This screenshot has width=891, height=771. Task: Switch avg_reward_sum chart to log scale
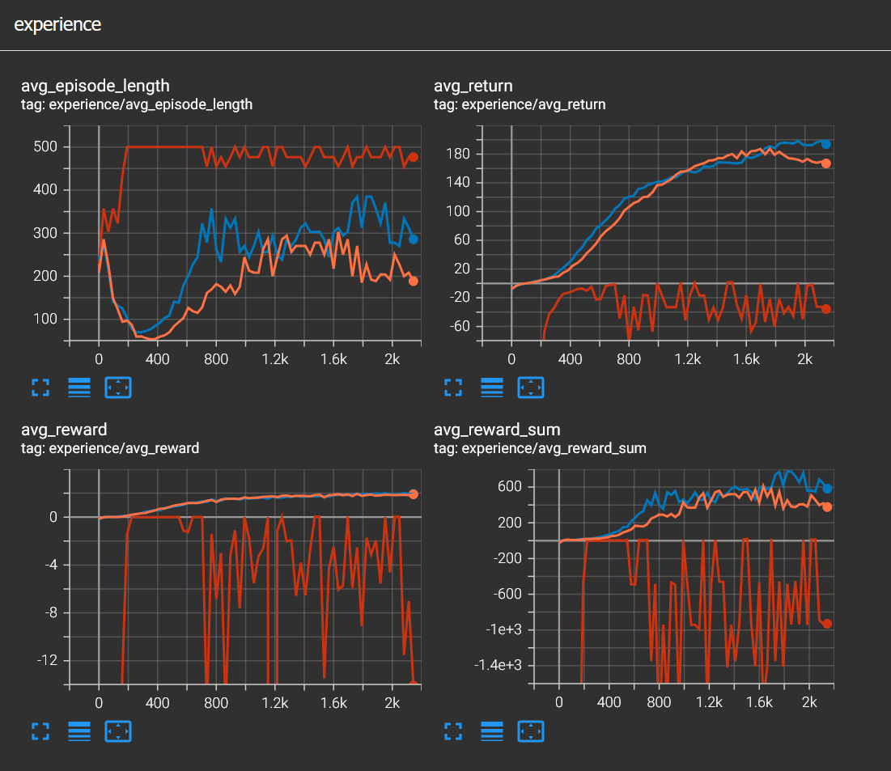492,732
